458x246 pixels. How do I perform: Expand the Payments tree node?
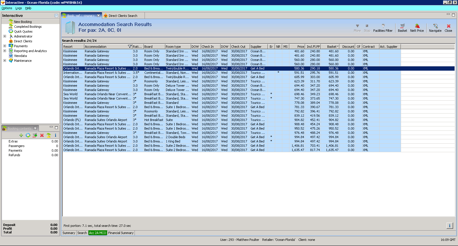[x=5, y=46]
